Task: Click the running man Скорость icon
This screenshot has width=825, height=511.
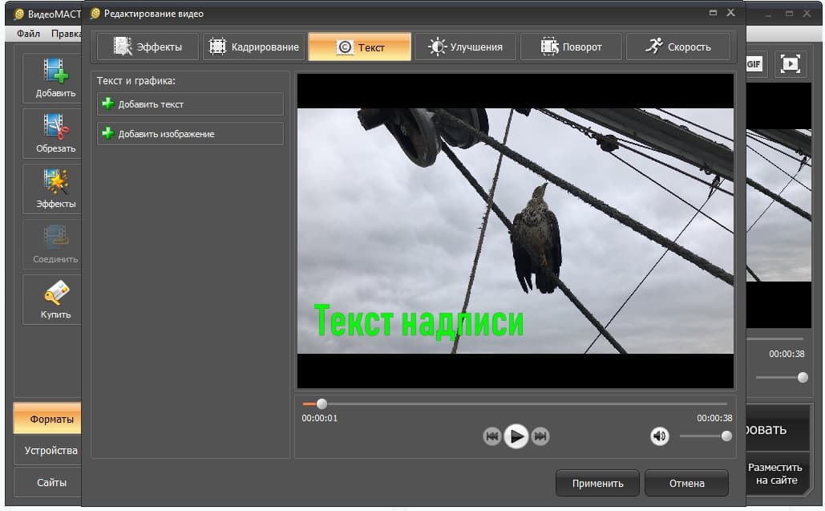Action: tap(654, 47)
